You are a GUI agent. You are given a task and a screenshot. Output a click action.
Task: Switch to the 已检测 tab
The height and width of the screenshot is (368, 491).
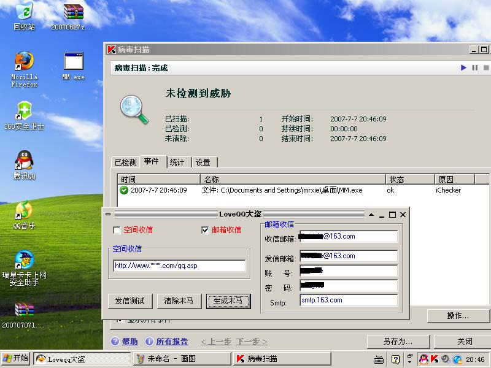[126, 162]
